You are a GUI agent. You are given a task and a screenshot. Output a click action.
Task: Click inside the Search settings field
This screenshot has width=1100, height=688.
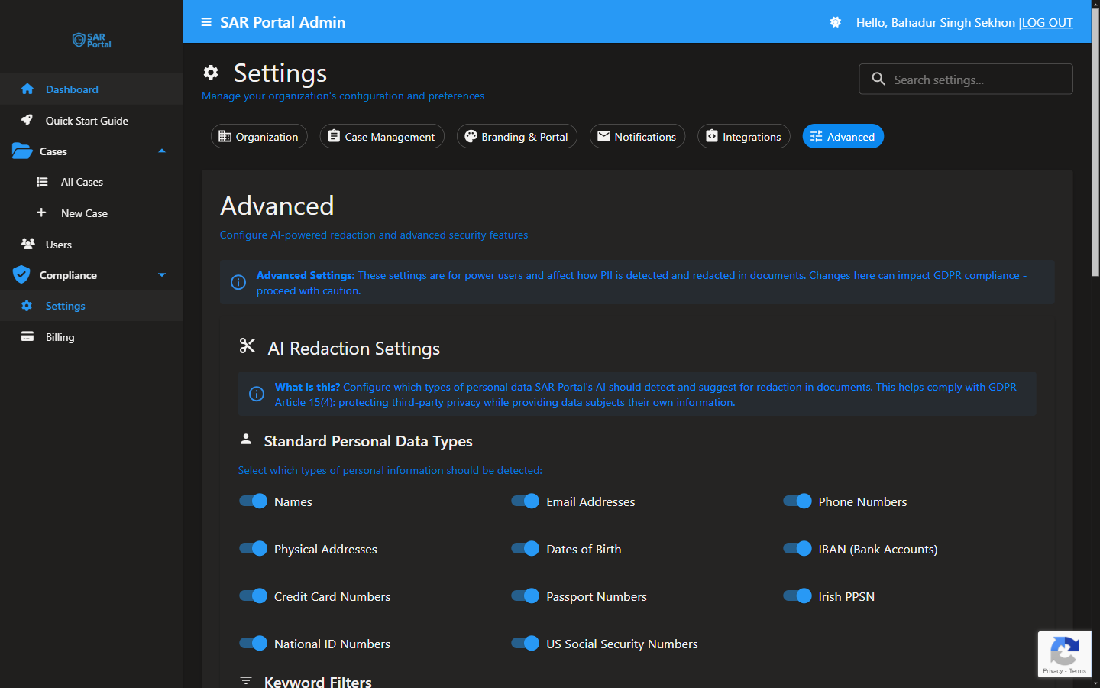coord(966,79)
